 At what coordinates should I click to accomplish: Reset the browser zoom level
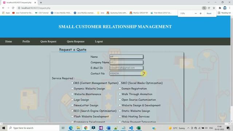point(209,13)
